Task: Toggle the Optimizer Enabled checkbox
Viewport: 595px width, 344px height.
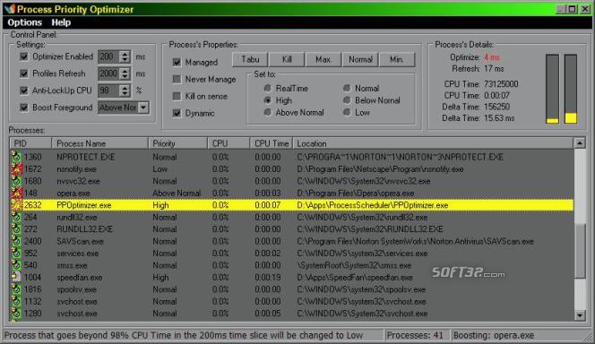Action: (24, 57)
